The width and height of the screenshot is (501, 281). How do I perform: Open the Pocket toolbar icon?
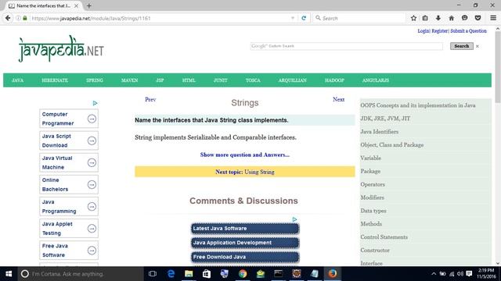click(478, 18)
